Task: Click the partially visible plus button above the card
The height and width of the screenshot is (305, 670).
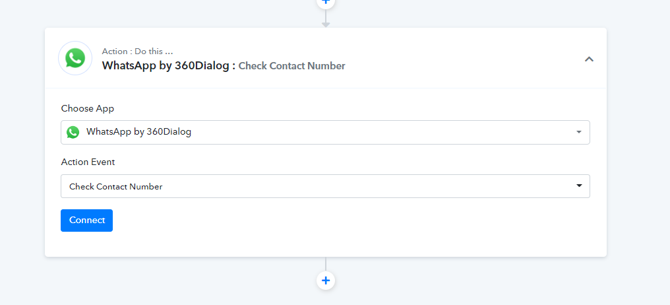Action: pos(326,3)
